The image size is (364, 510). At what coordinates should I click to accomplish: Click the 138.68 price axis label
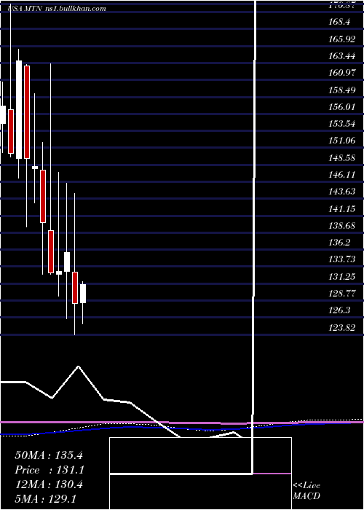tap(342, 225)
